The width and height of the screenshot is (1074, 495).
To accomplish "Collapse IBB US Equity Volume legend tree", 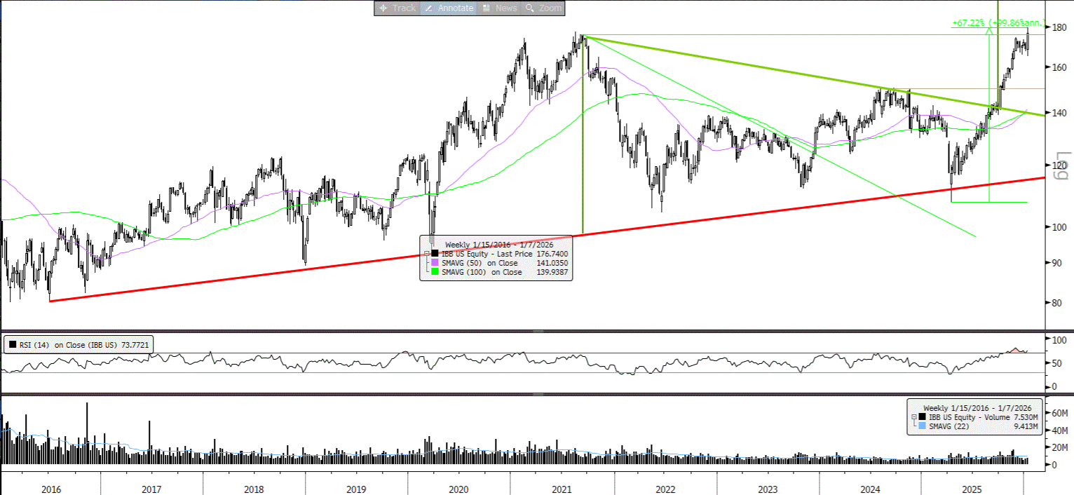I will pyautogui.click(x=913, y=418).
